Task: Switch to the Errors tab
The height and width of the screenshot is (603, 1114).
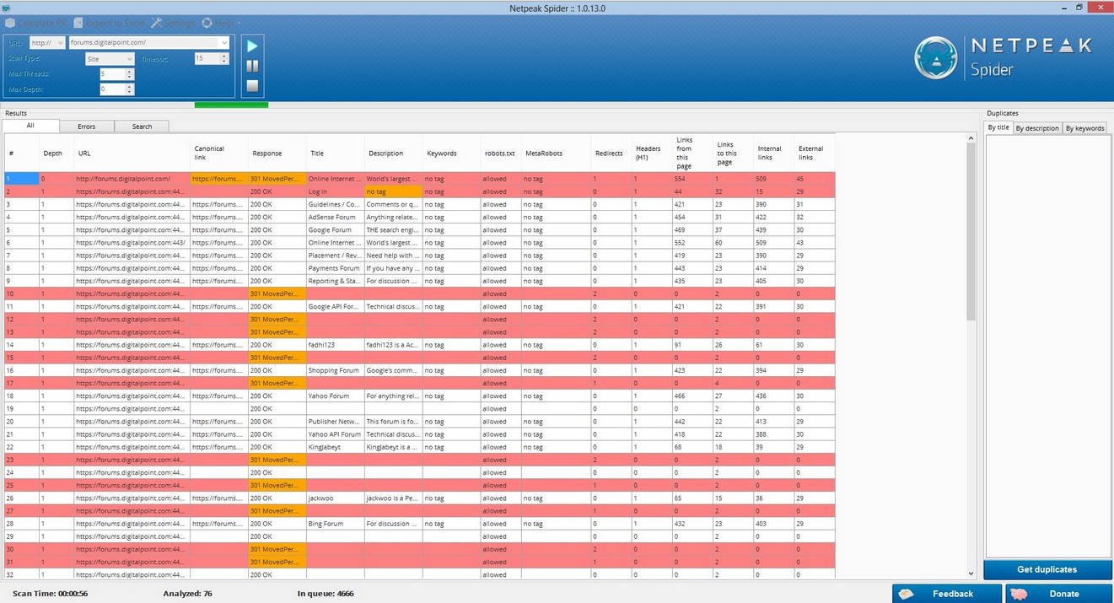Action: point(87,127)
